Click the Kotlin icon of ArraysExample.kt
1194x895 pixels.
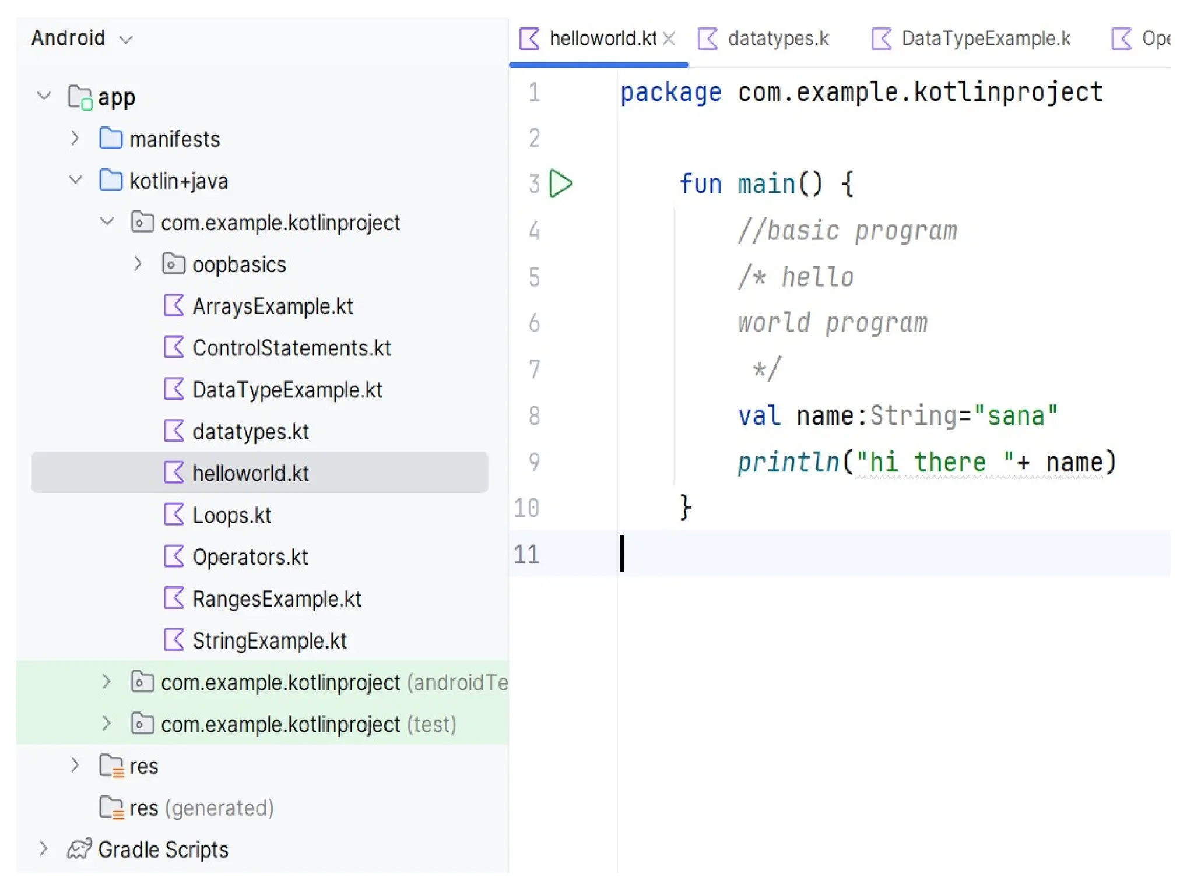tap(174, 305)
